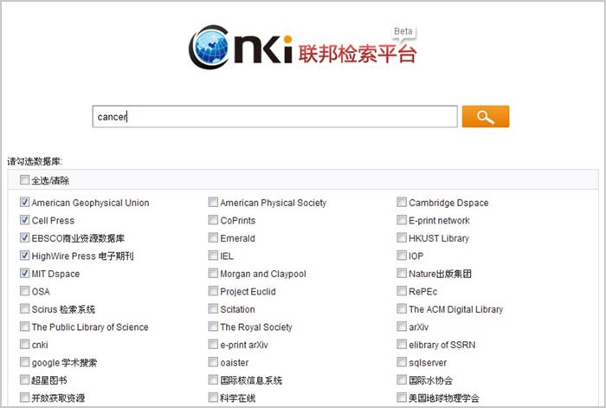Check the oaister checkbox
This screenshot has width=606, height=408.
(x=213, y=362)
